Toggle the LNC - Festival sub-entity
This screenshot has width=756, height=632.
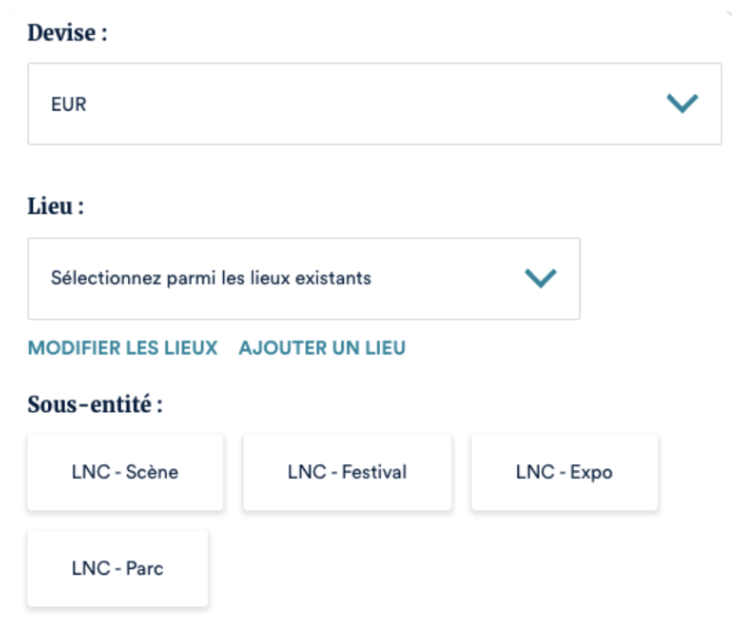[347, 472]
